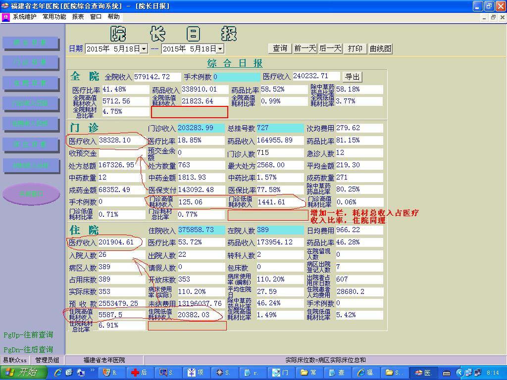
Task: Click the show desktop quick launch icon
Action: click(x=80, y=373)
